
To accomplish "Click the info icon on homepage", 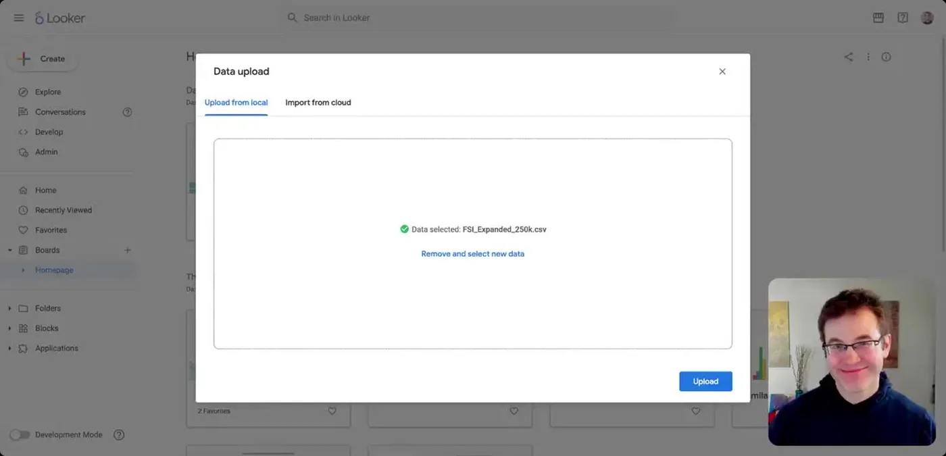I will tap(887, 57).
